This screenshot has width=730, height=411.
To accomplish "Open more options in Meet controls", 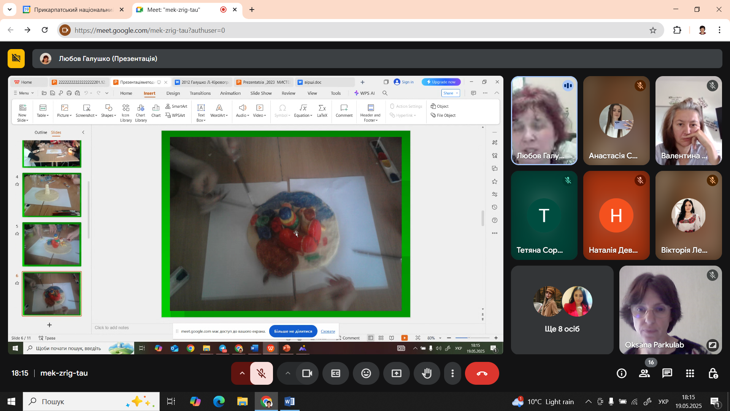I will coord(452,373).
